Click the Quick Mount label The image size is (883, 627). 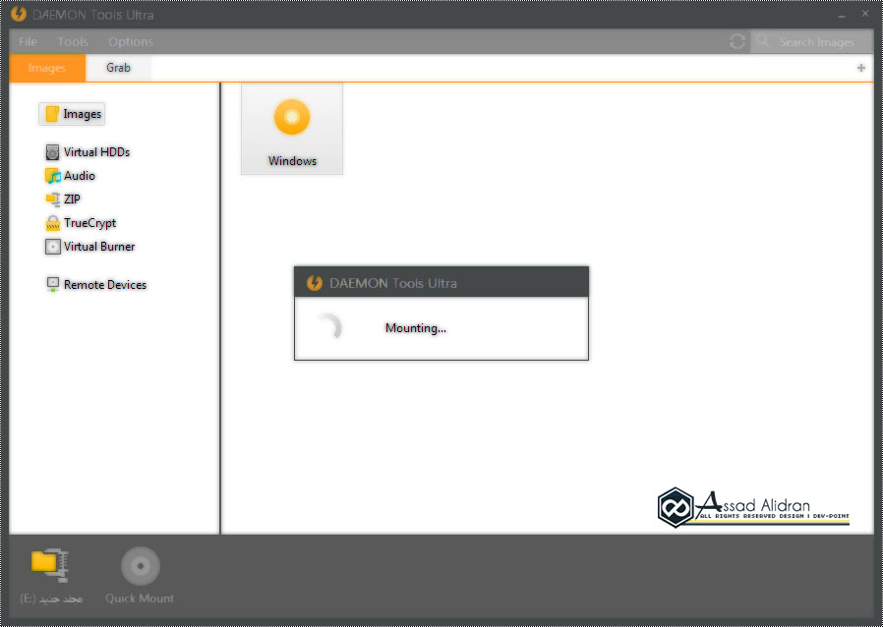[140, 598]
